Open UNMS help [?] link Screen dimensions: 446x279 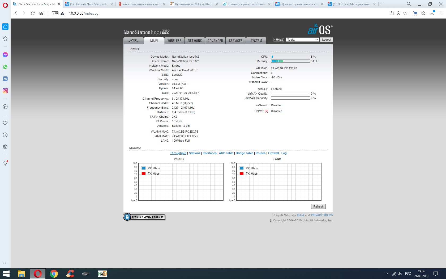click(266, 111)
